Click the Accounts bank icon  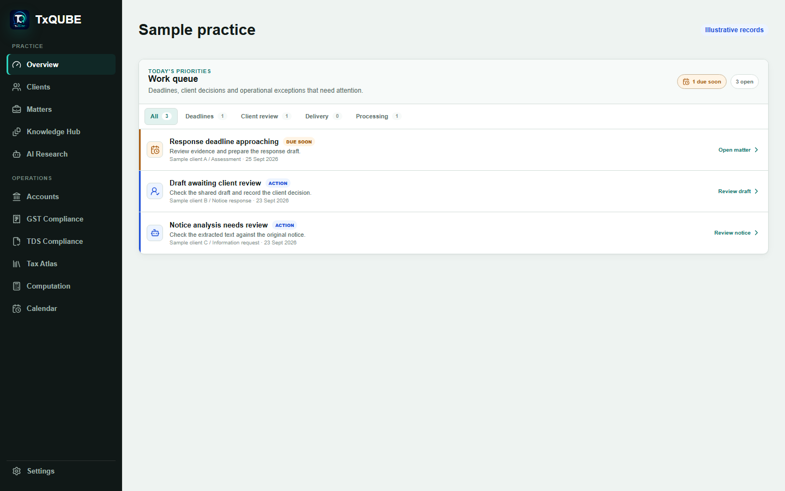pos(17,196)
